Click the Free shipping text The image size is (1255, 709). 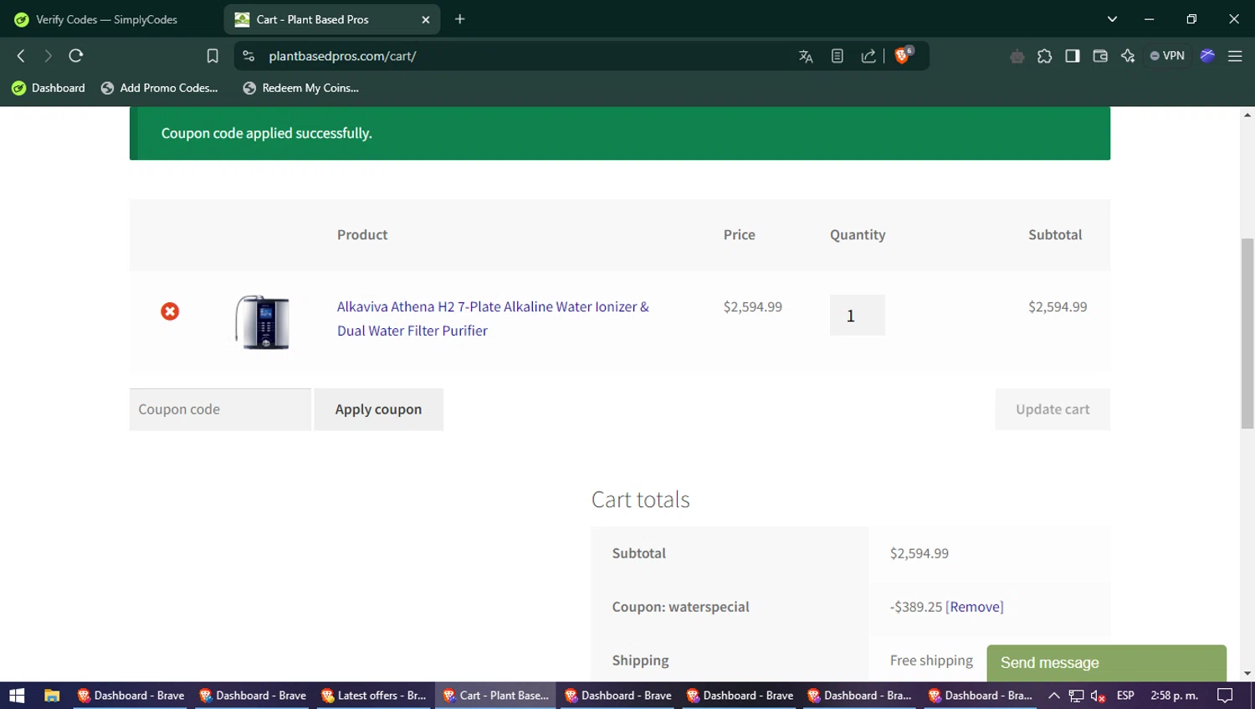pos(931,660)
